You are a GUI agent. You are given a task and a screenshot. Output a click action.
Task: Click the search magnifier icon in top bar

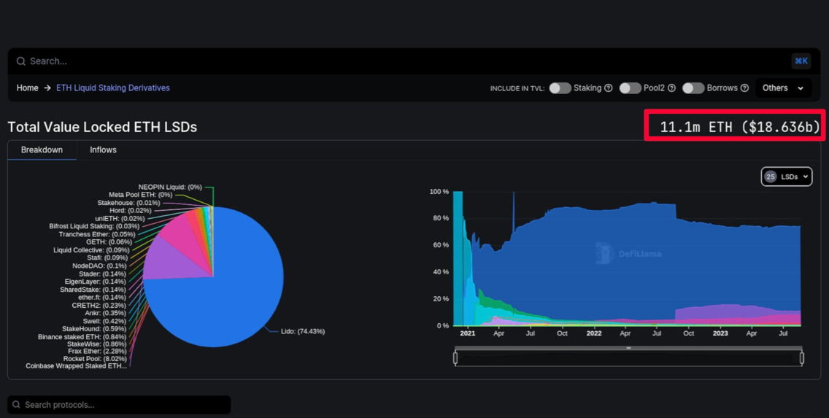[21, 61]
